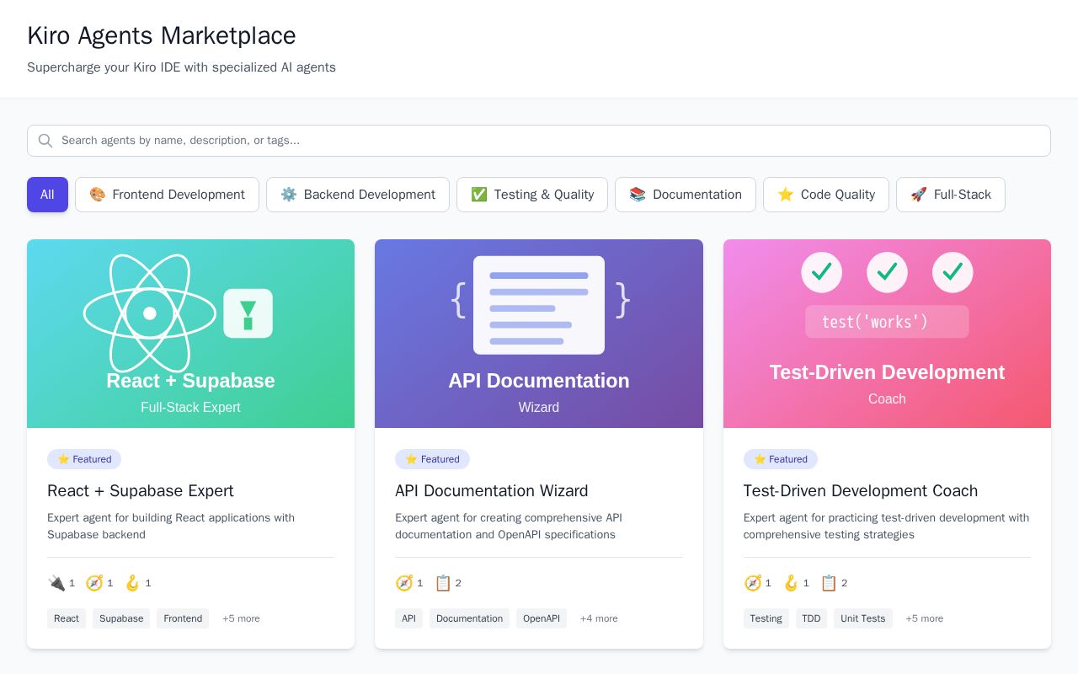This screenshot has width=1078, height=674.
Task: Click the Kiro Agents Marketplace heading
Action: point(162,35)
